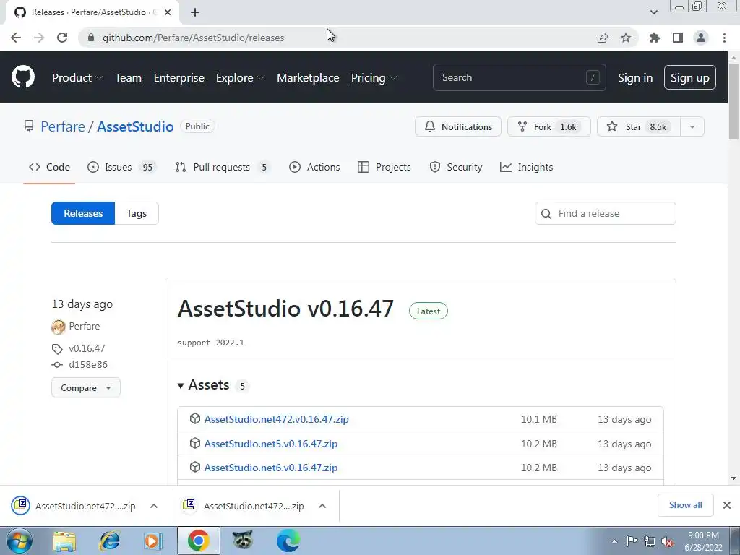The image size is (740, 555).
Task: Star the repository
Action: pos(639,126)
